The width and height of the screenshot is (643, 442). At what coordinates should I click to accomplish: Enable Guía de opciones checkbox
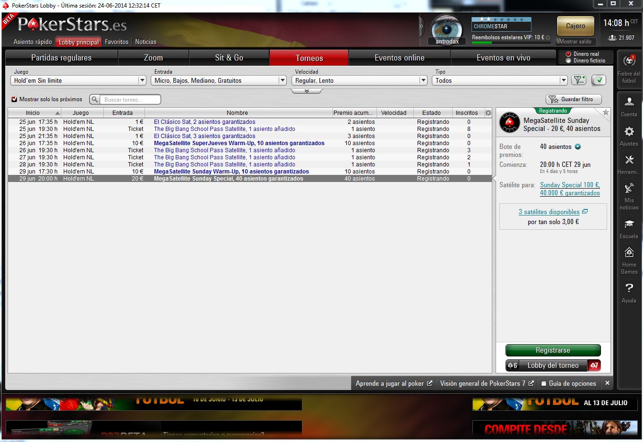[x=544, y=383]
